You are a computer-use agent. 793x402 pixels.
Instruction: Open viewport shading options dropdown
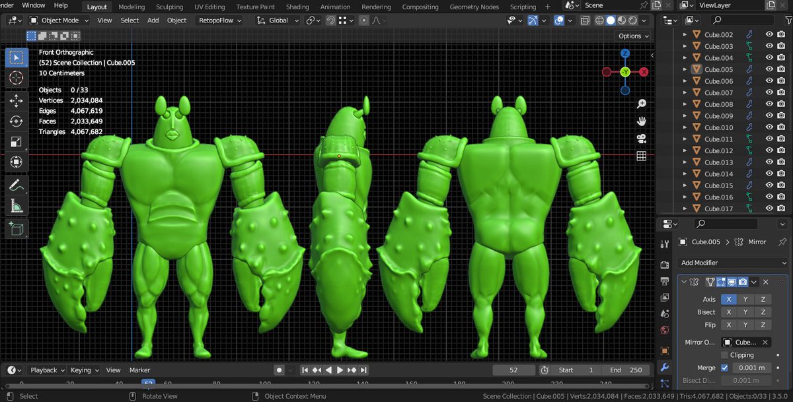click(645, 20)
